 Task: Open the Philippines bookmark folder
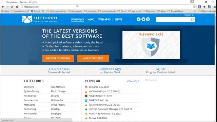149,11
